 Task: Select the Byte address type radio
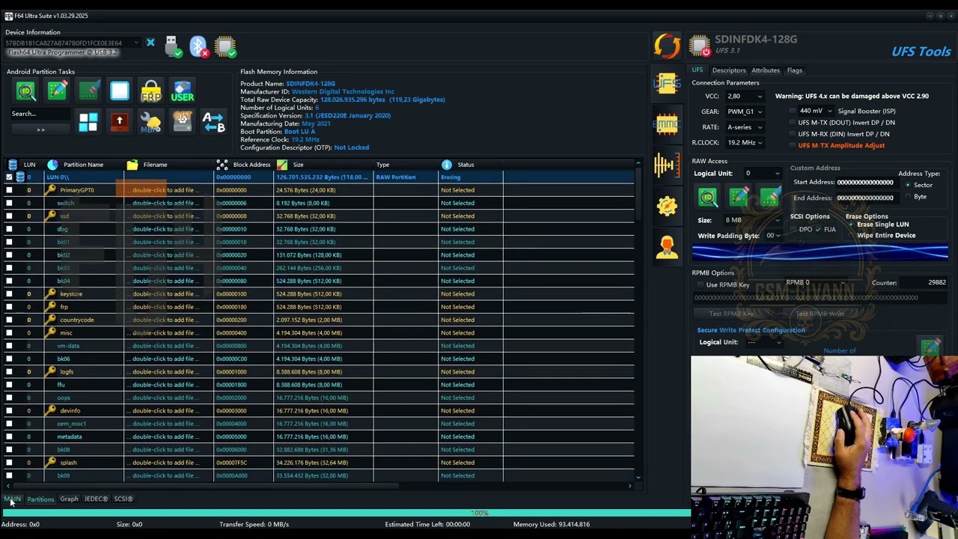(x=909, y=197)
